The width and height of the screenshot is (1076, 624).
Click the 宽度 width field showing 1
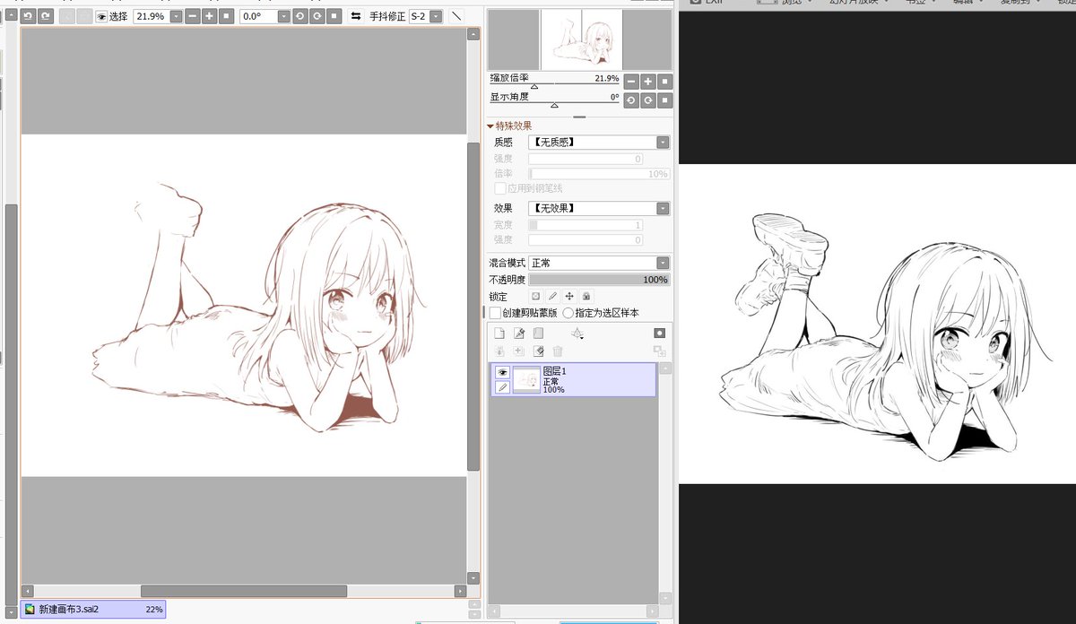[x=586, y=225]
